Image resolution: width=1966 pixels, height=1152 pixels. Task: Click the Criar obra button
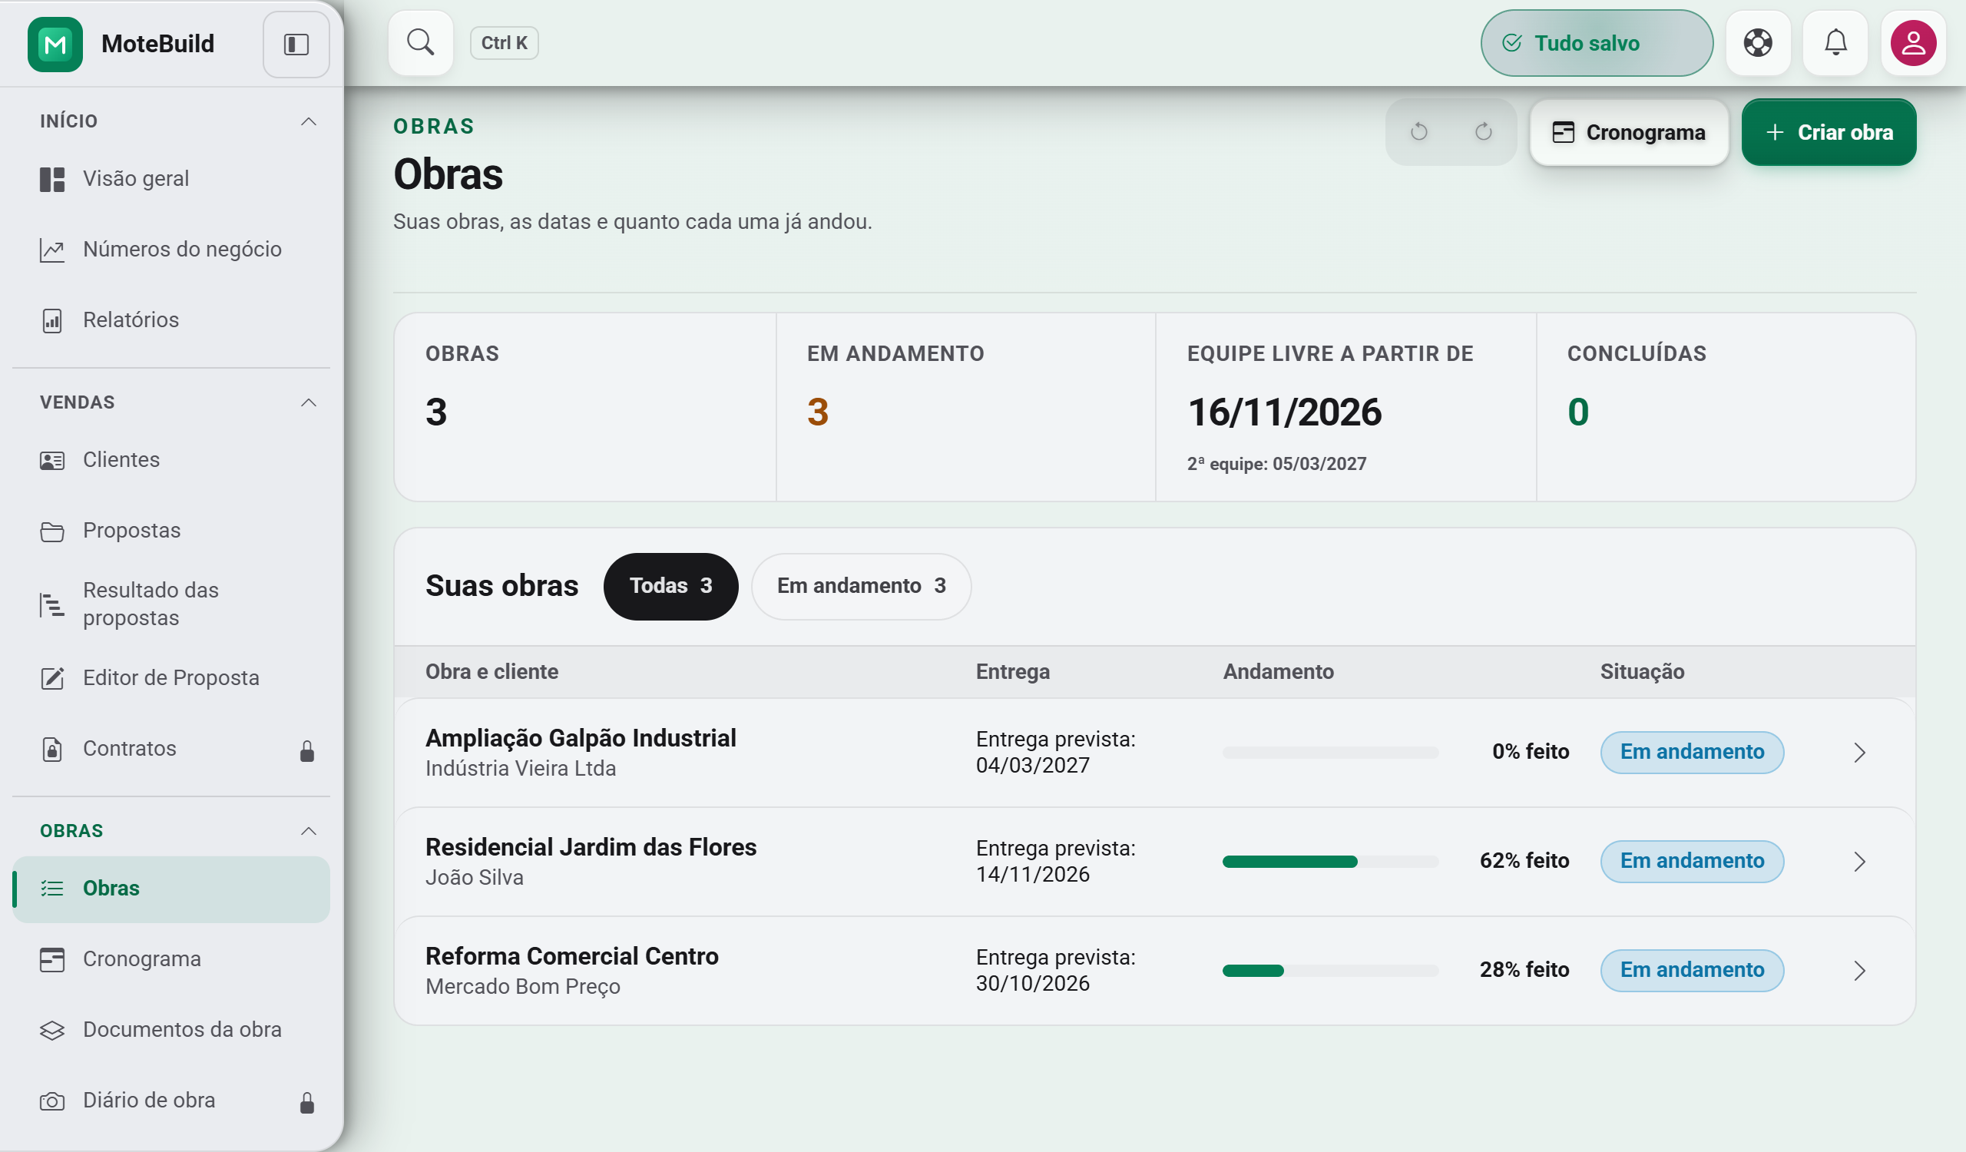click(1828, 132)
